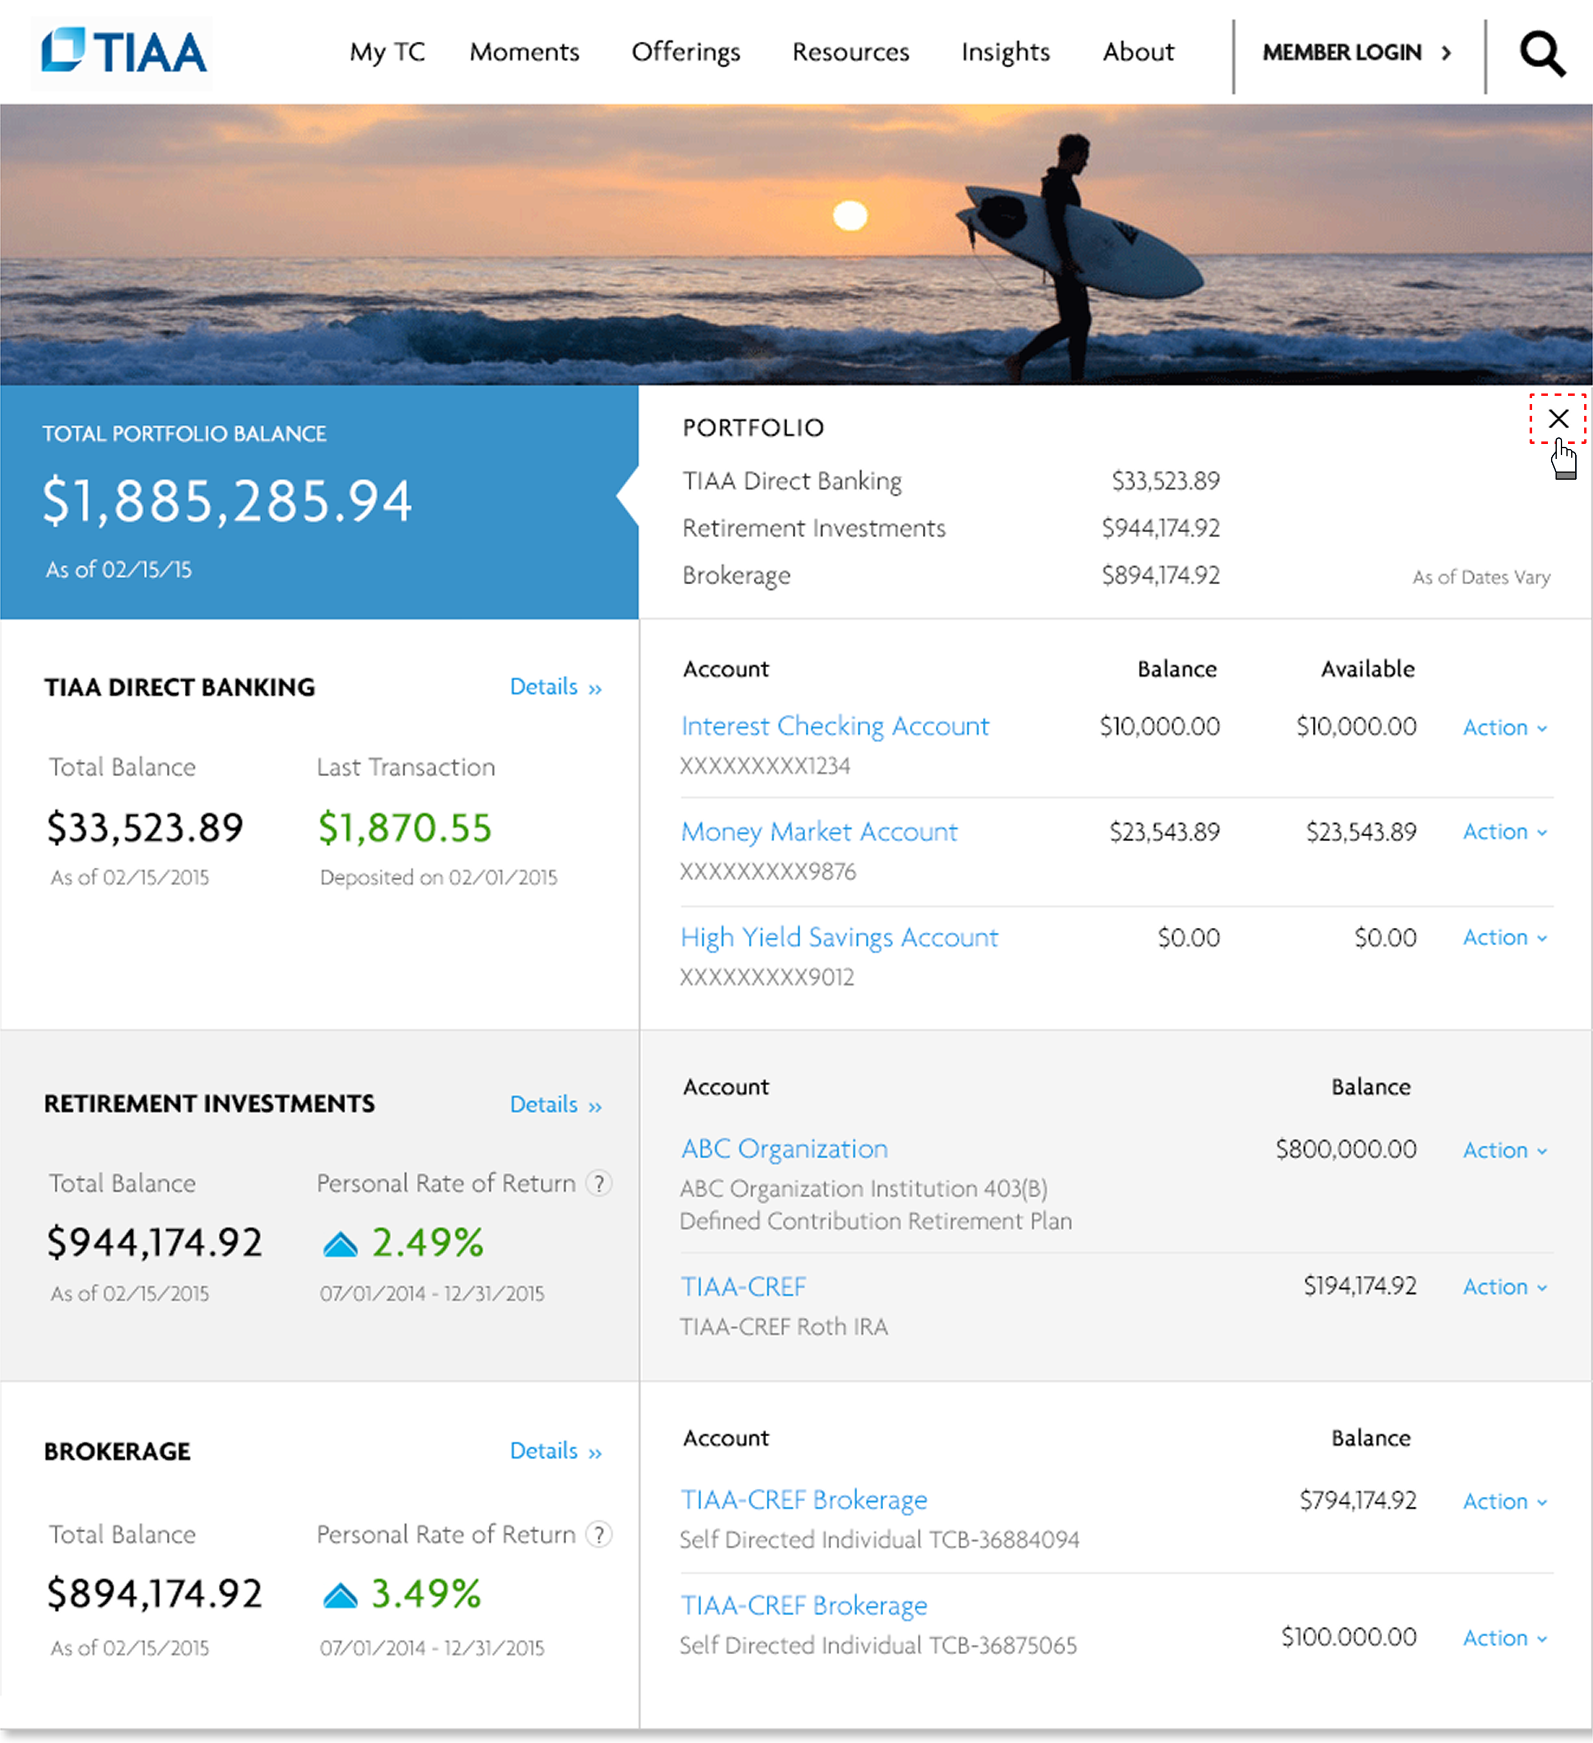Viewport: 1593px width, 1743px height.
Task: Open High Yield Savings Account link
Action: [x=838, y=937]
